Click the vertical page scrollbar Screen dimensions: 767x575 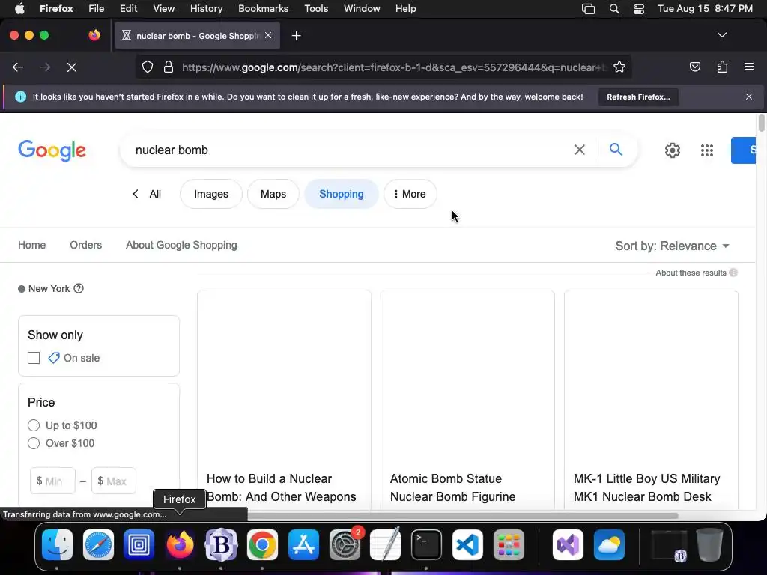click(761, 124)
